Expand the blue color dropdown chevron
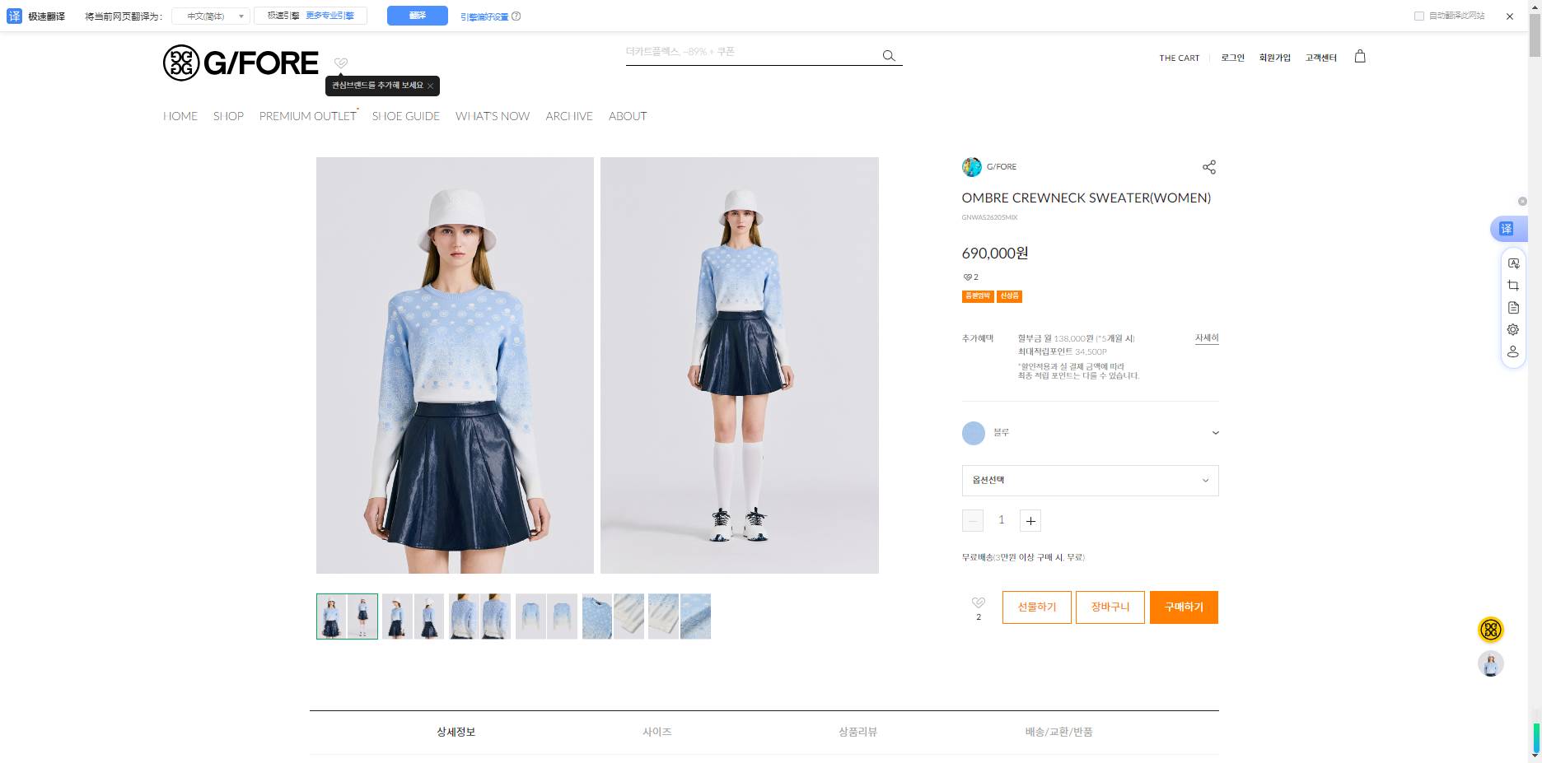The height and width of the screenshot is (763, 1542). click(1215, 433)
